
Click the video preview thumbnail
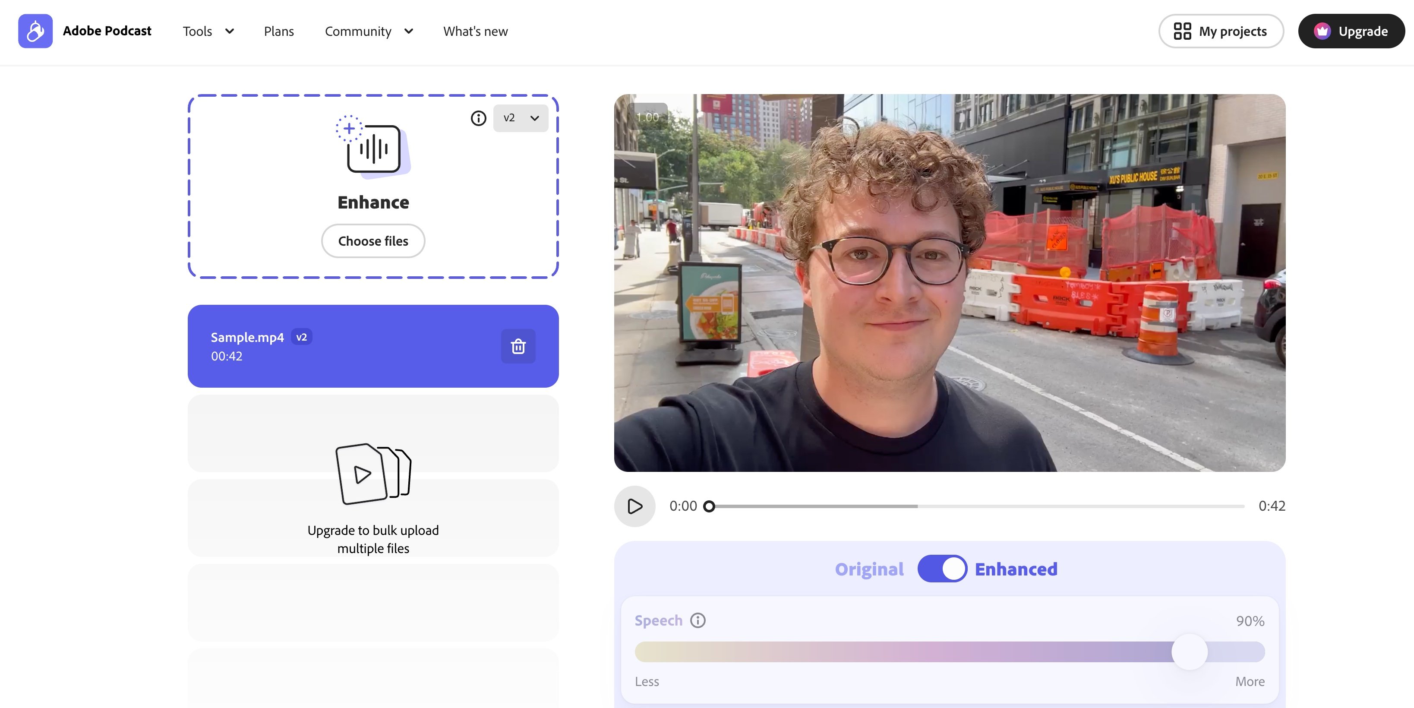[949, 283]
